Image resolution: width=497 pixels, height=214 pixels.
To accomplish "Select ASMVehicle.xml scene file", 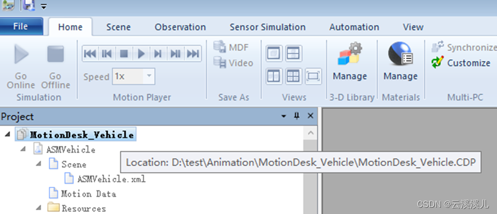I will 105,179.
